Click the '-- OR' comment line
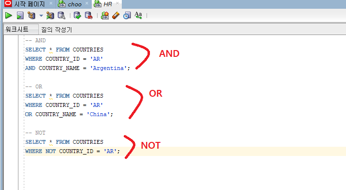Screen dimensions: 346x190 [34, 86]
